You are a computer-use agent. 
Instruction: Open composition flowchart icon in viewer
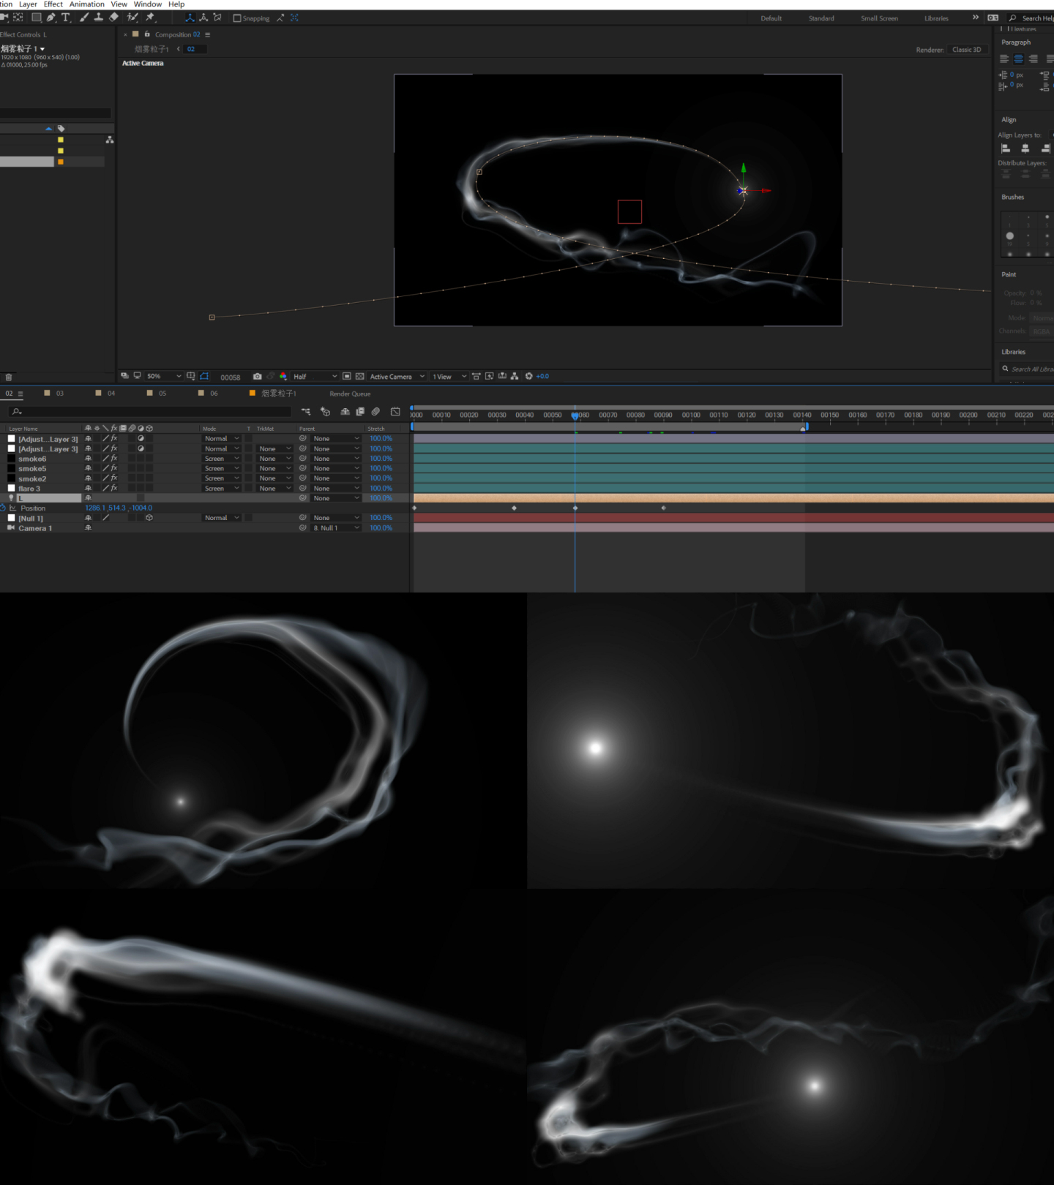(x=515, y=377)
